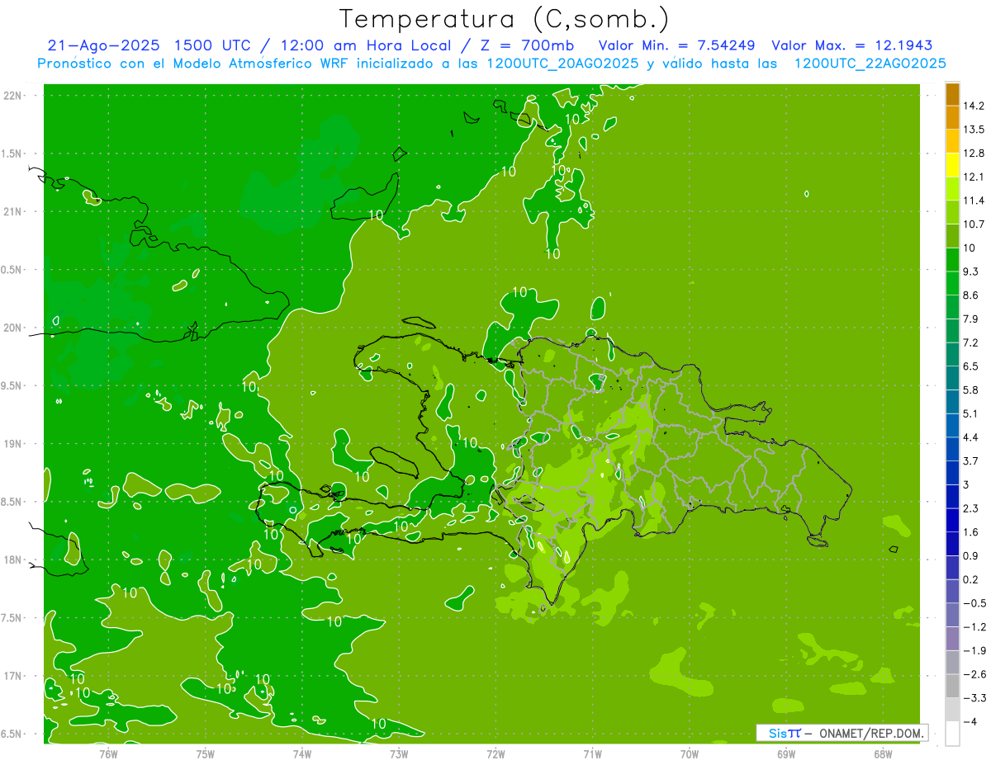Click the 69W longitude axis label
This screenshot has width=991, height=765.
(785, 753)
